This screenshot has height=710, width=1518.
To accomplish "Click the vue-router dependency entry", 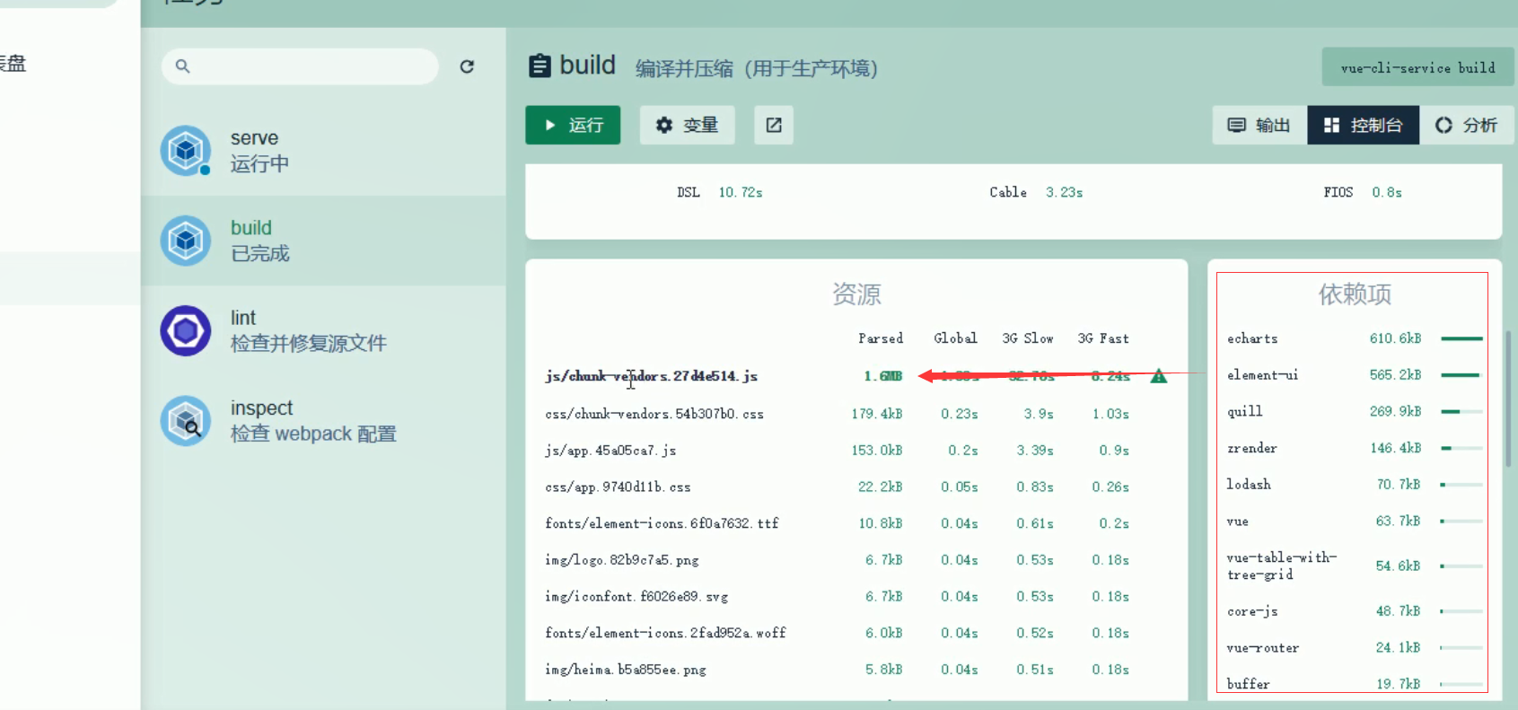I will click(1262, 647).
